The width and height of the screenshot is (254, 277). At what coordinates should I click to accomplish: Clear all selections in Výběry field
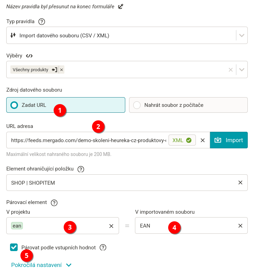click(230, 70)
